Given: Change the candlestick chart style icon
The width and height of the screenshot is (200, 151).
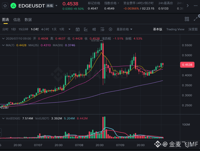Looking at the screenshot, I should point(94,29).
